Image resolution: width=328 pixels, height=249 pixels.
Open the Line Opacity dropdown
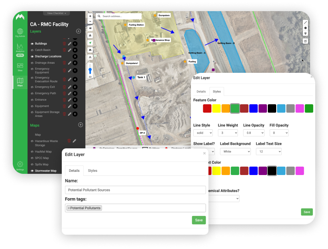[x=253, y=133]
